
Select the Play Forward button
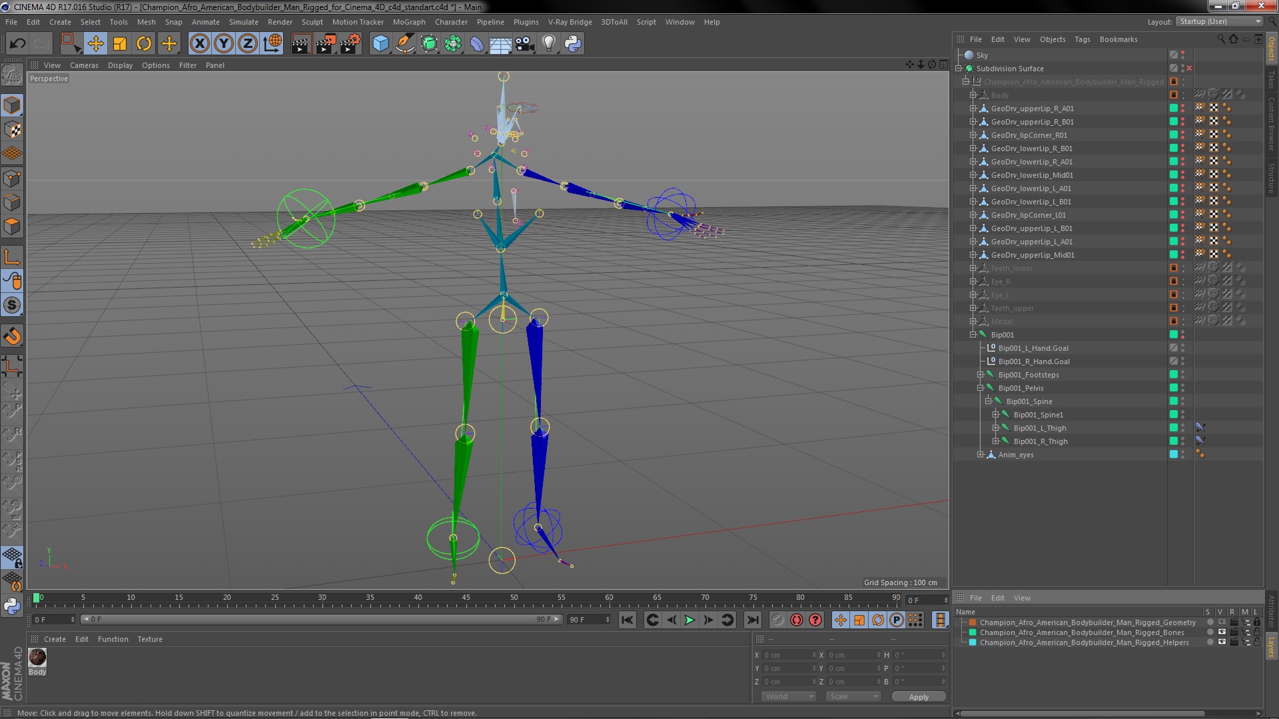(690, 620)
